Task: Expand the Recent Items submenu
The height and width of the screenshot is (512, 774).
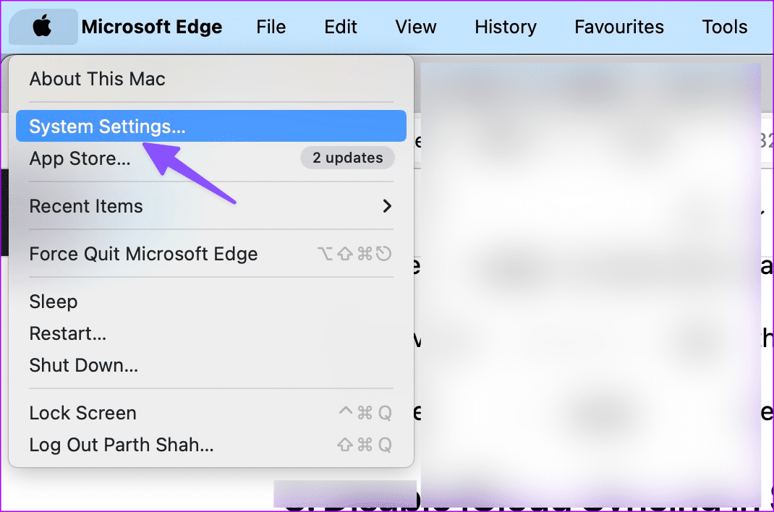Action: point(86,206)
